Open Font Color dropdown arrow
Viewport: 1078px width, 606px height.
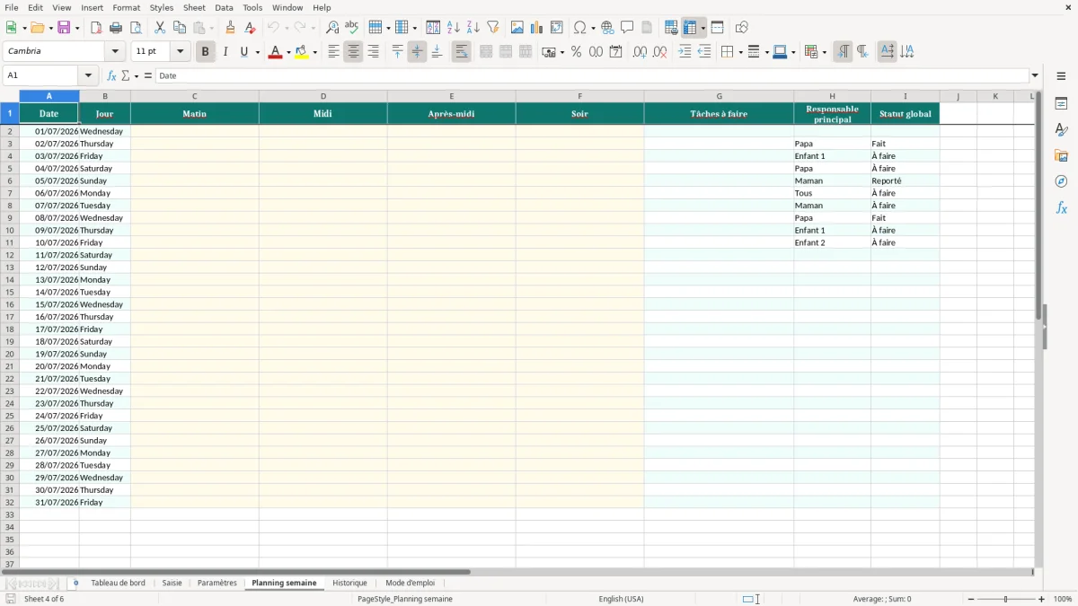[x=287, y=52]
